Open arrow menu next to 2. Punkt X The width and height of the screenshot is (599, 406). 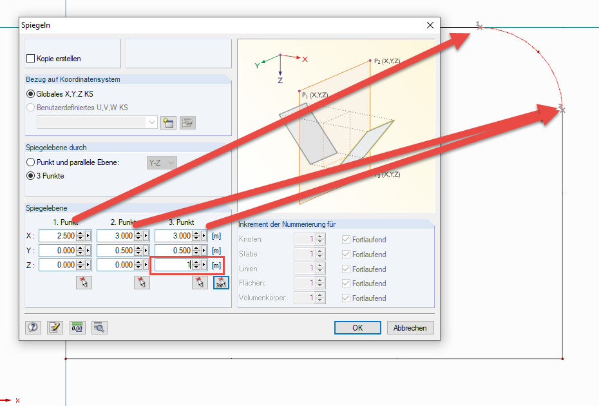(x=146, y=236)
